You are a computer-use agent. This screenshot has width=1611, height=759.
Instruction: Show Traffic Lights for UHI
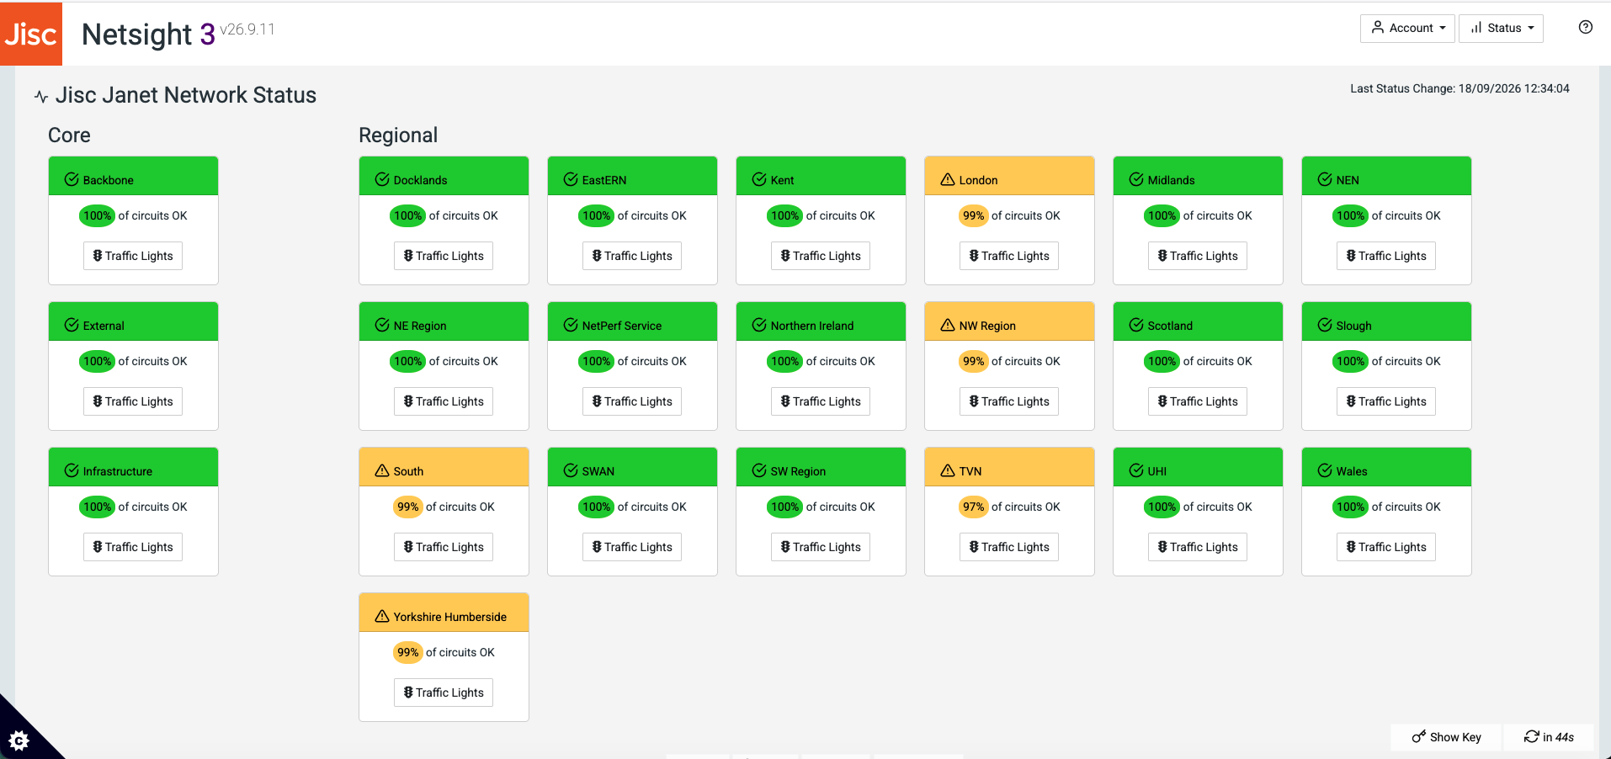click(1198, 547)
